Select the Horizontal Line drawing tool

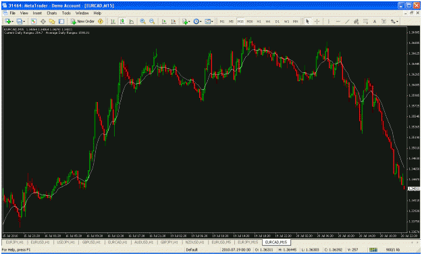pyautogui.click(x=338, y=21)
